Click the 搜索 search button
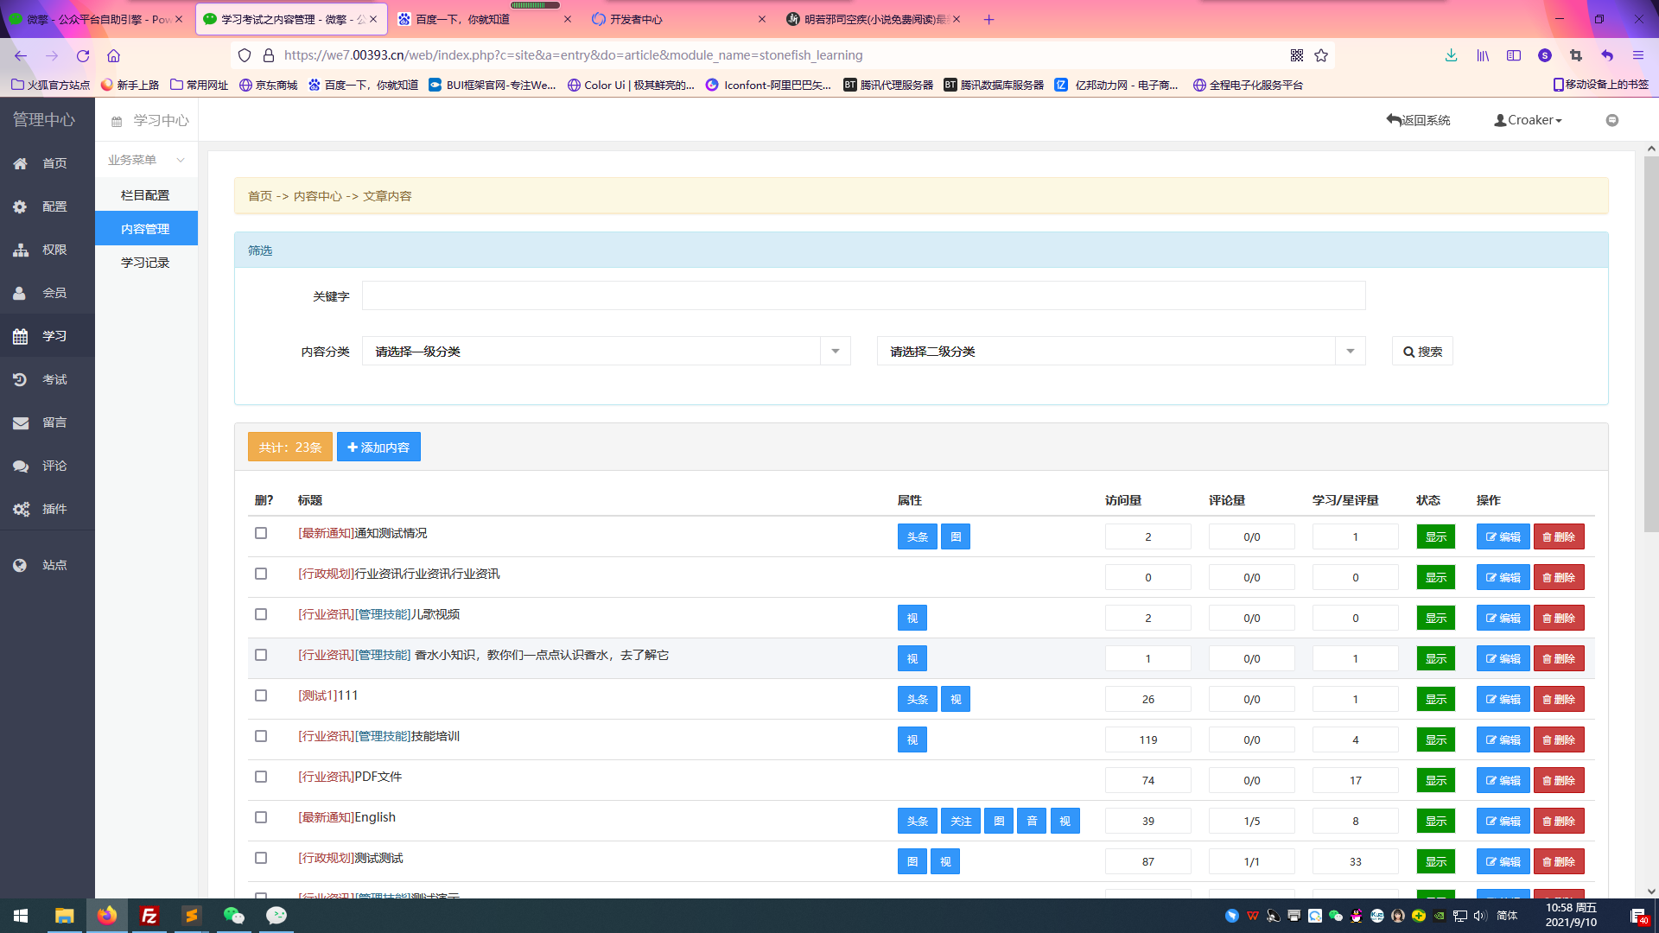Viewport: 1659px width, 933px height. (x=1422, y=352)
